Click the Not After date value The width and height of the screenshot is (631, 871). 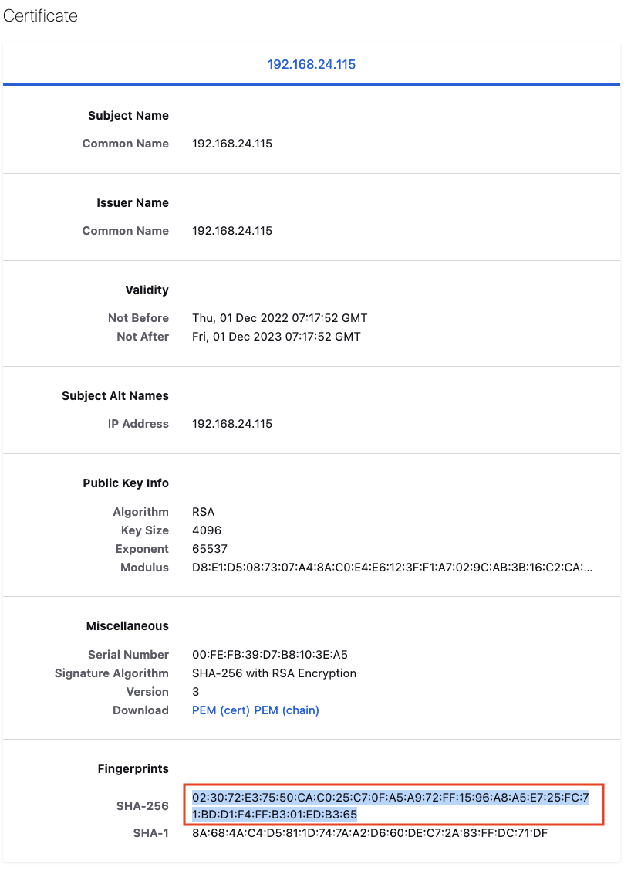tap(276, 337)
